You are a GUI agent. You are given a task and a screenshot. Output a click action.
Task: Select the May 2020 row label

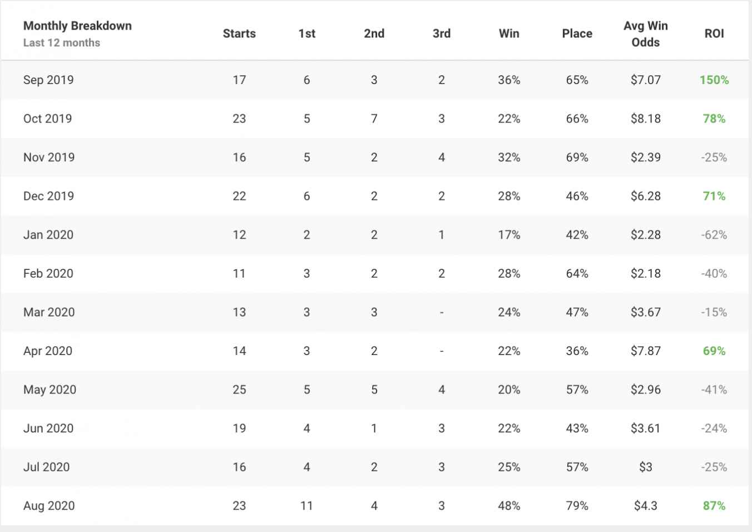click(50, 390)
